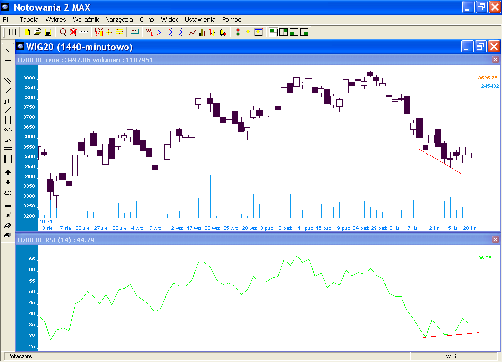Close the price chart panel
Image resolution: width=502 pixels, height=362 pixels.
coord(495,59)
